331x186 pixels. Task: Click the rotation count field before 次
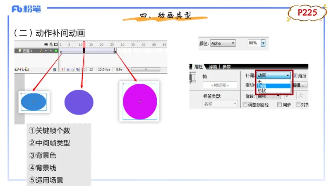(x=290, y=96)
